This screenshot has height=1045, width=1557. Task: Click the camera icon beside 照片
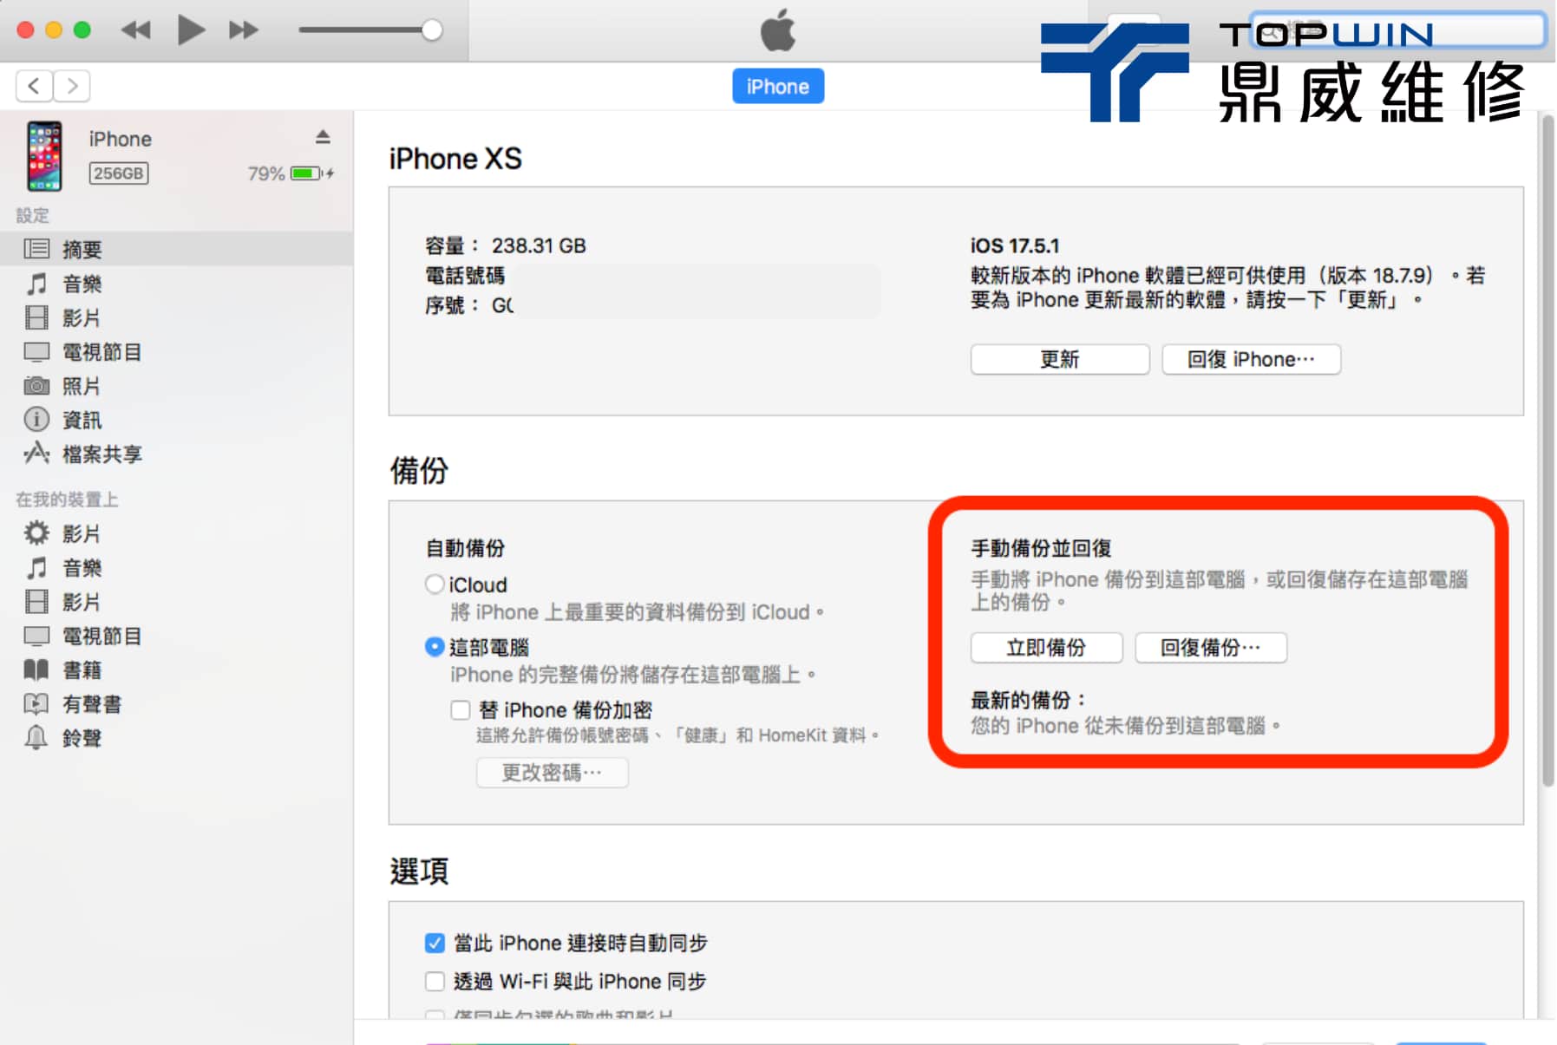[36, 385]
